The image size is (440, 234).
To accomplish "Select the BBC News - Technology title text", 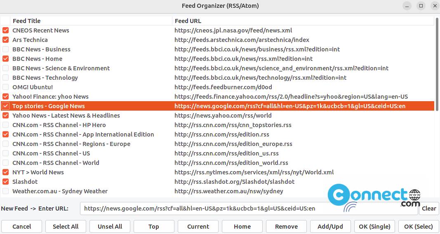I will (45, 78).
